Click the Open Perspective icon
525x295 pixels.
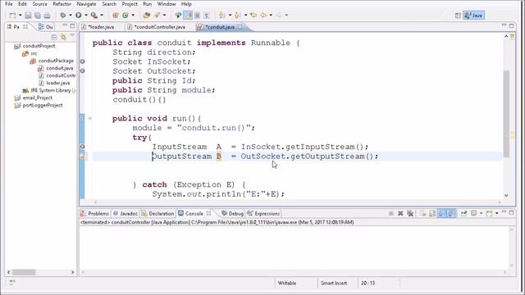click(458, 16)
